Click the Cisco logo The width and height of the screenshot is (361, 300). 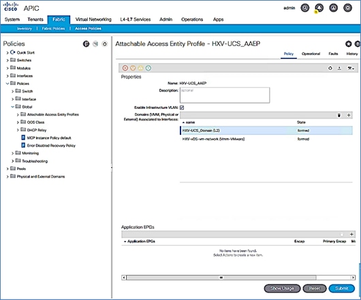point(10,7)
